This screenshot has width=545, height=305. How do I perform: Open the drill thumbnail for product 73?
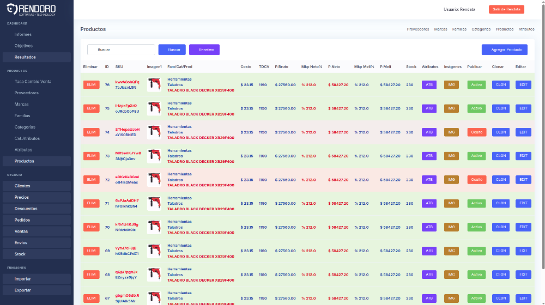(154, 156)
